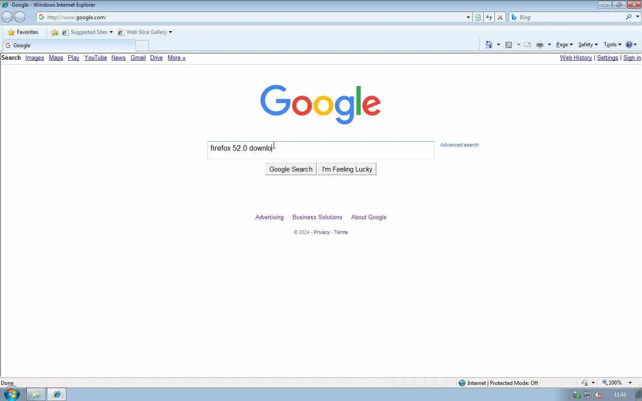This screenshot has width=642, height=401.
Task: Click the Internet zone globe icon in status bar
Action: tap(462, 383)
